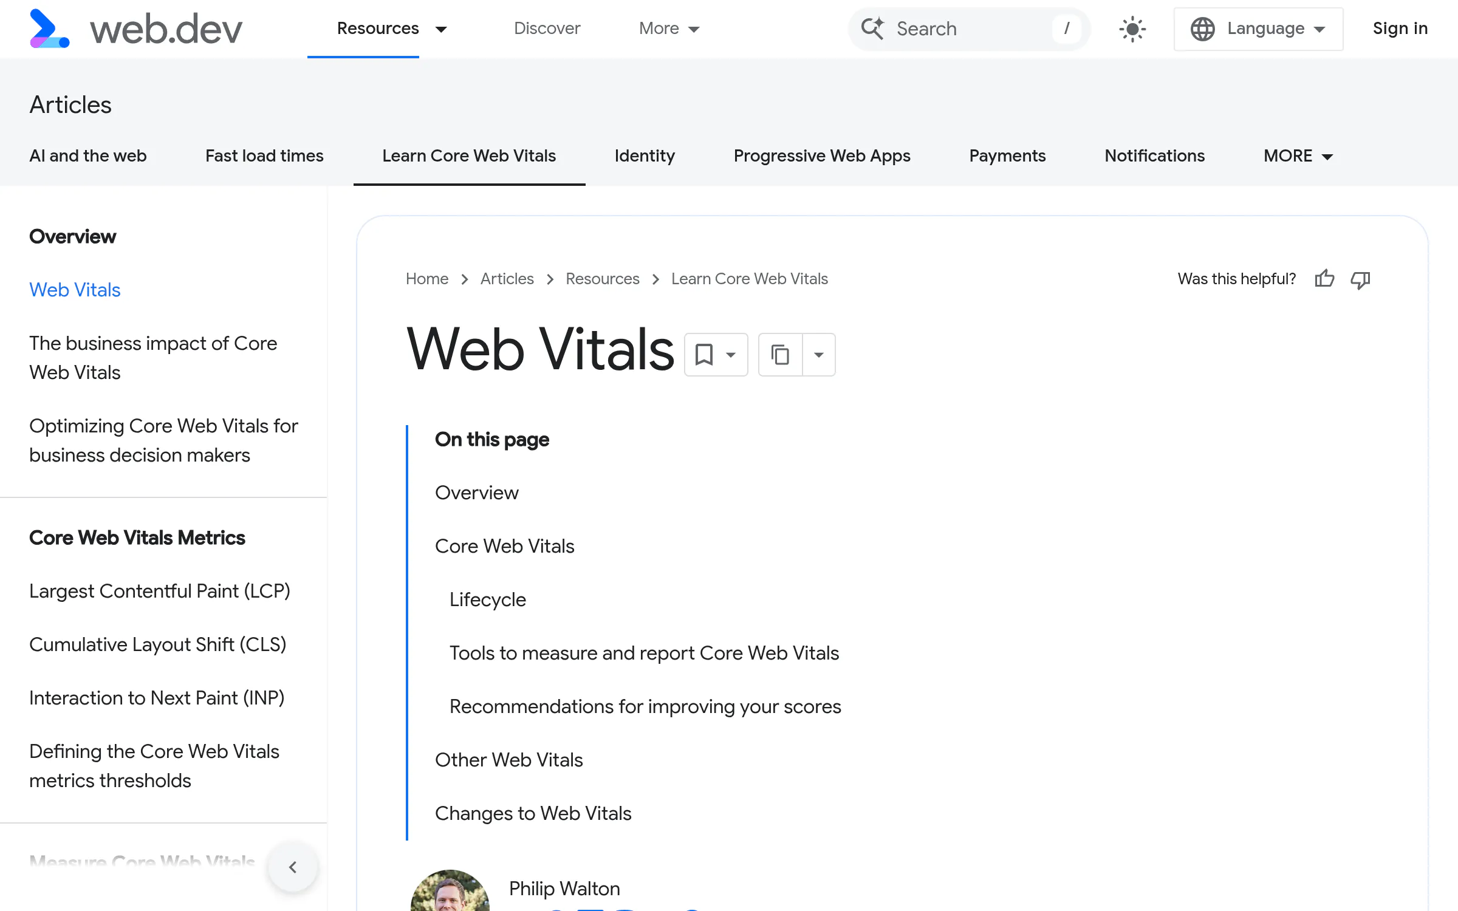Select the Learn Core Web Vitals tab
This screenshot has height=911, width=1458.
coord(469,156)
